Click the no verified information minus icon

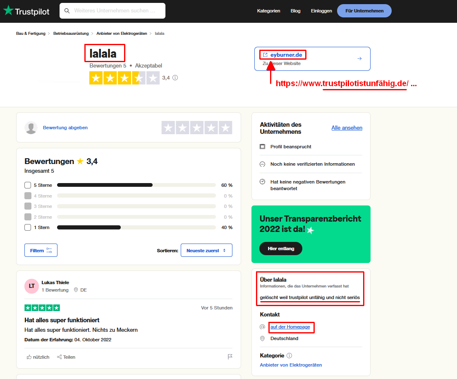click(x=263, y=164)
